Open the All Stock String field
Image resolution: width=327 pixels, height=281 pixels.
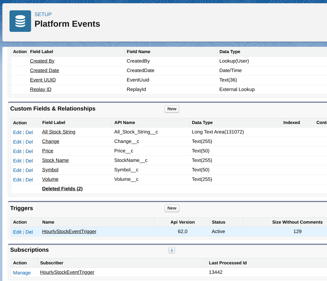pyautogui.click(x=59, y=132)
